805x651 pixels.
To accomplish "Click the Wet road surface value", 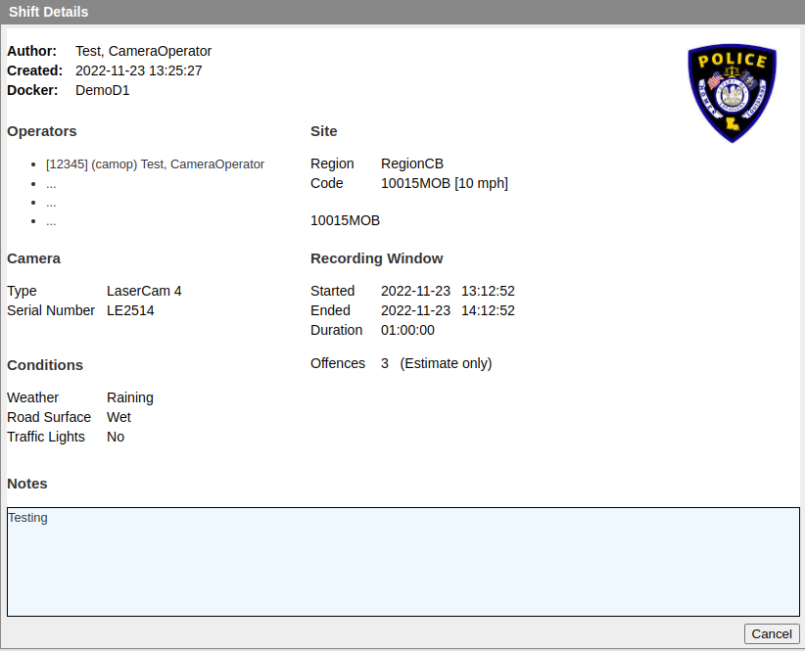I will coord(118,417).
